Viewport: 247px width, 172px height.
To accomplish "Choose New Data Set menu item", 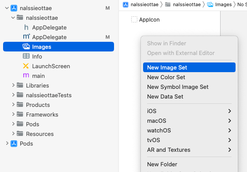I will click(189, 96).
